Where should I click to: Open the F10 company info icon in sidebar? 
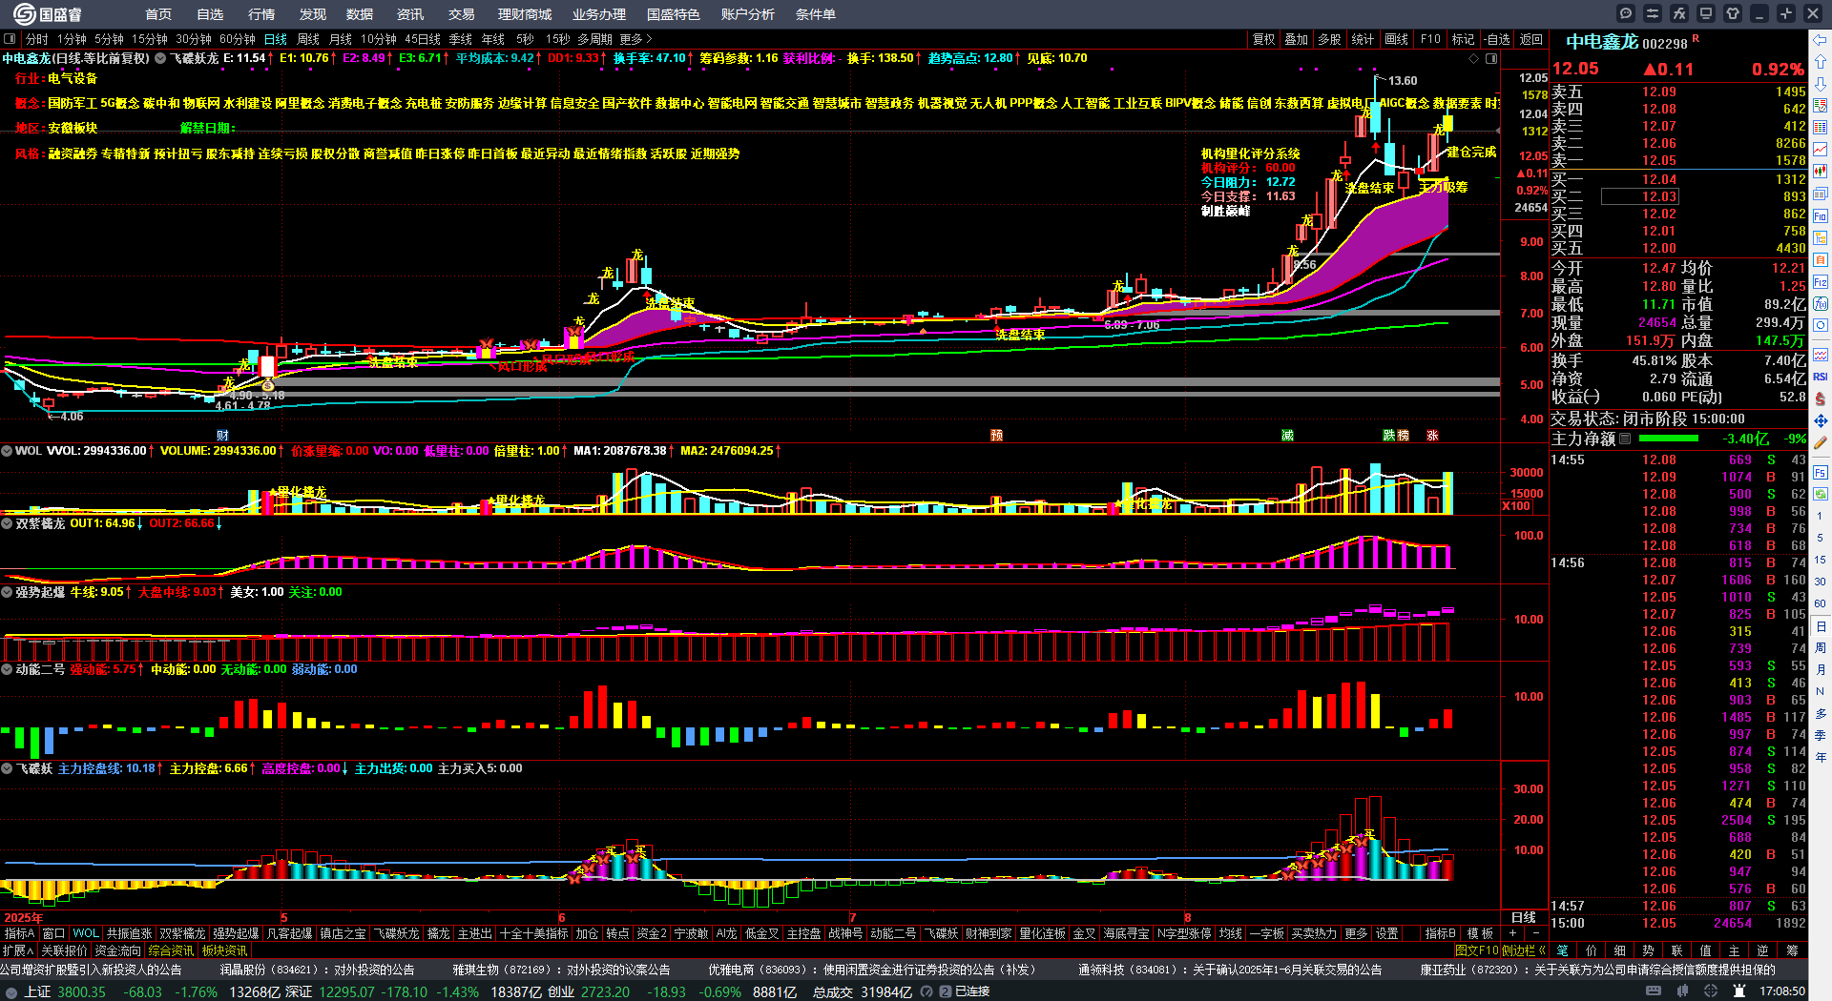pyautogui.click(x=1821, y=216)
